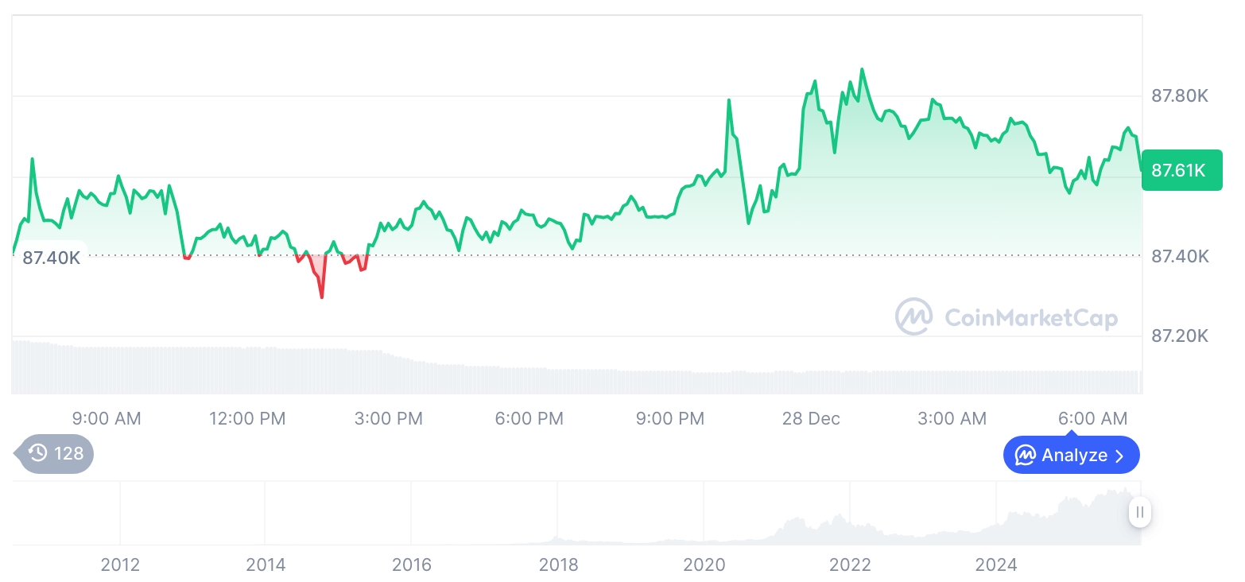
Task: Click the 87.20K price axis label
Action: click(1180, 336)
